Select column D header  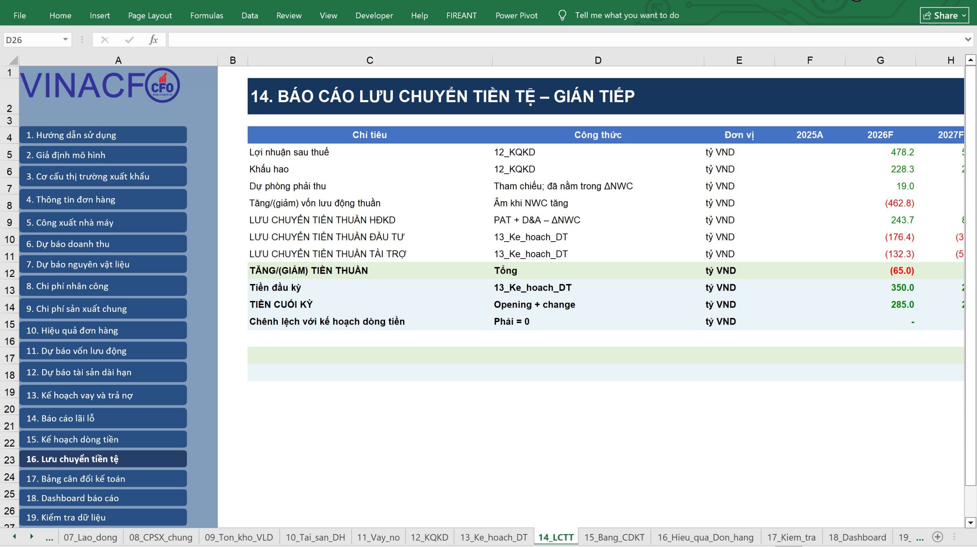click(x=598, y=60)
